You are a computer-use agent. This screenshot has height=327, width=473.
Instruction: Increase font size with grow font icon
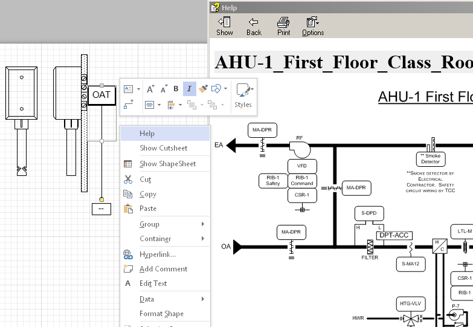[x=150, y=89]
